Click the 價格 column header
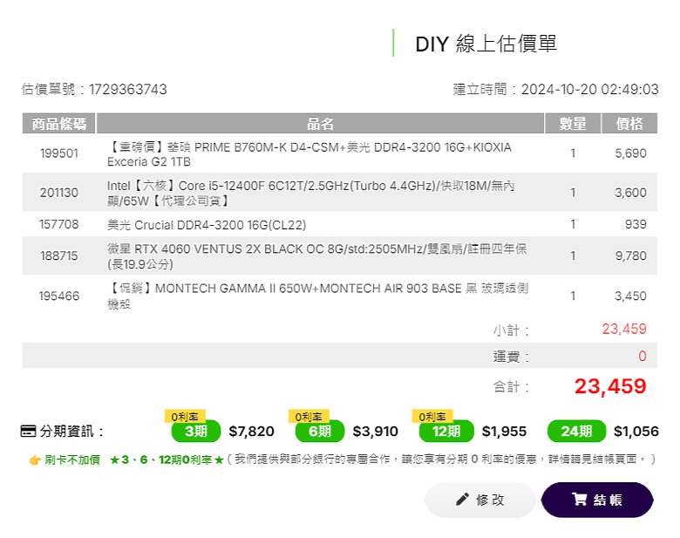Screen dimensions: 680x538 pyautogui.click(x=629, y=124)
